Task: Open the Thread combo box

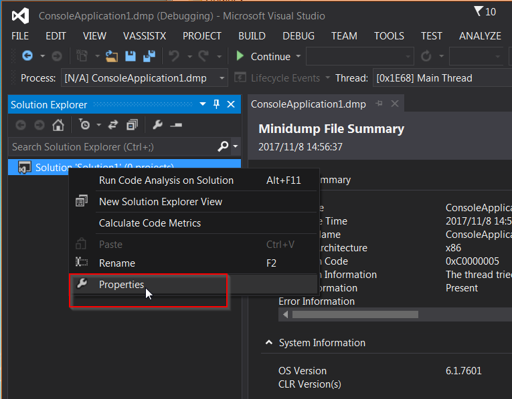Action: pos(442,78)
